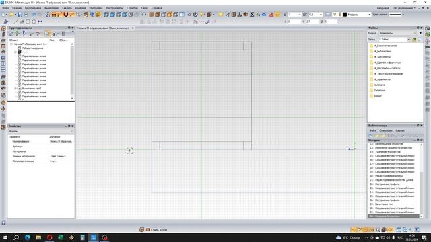Open the Операции menu in Библиотекарь

coord(386,130)
